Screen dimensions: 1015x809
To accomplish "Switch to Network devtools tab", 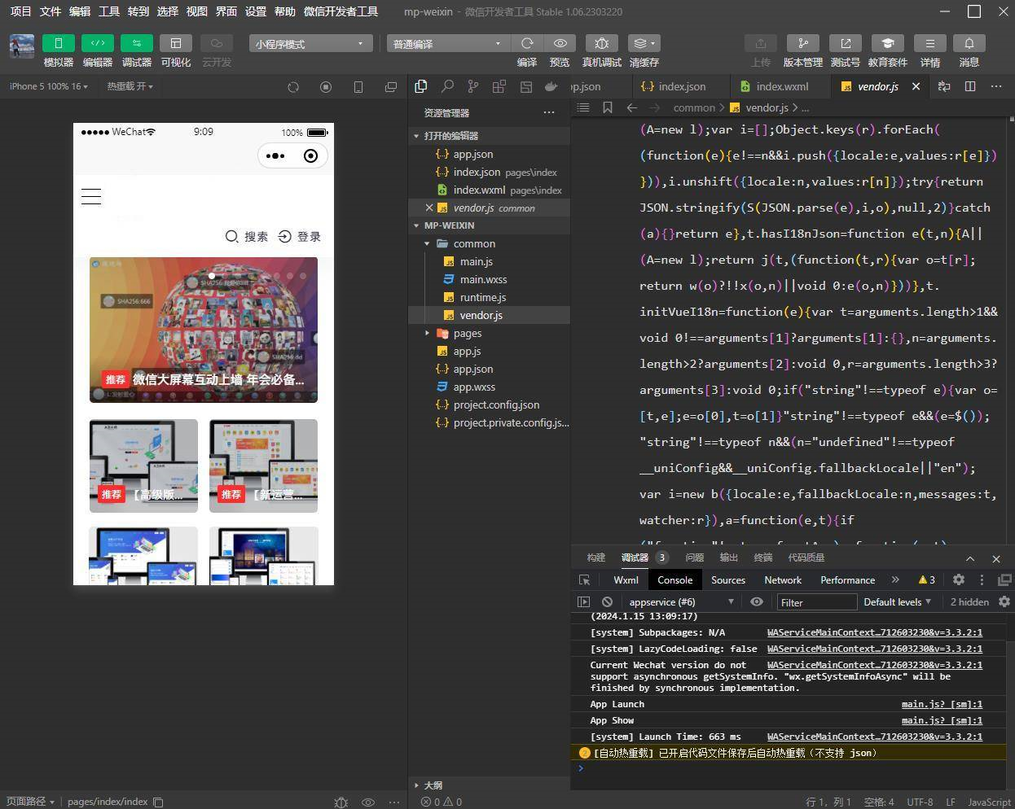I will [783, 579].
